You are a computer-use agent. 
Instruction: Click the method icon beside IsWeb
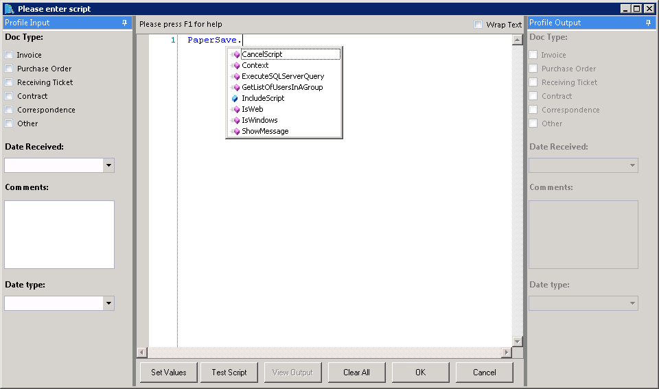coord(235,109)
